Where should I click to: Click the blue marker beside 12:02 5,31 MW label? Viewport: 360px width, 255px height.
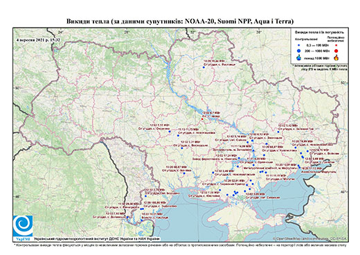click(x=182, y=148)
